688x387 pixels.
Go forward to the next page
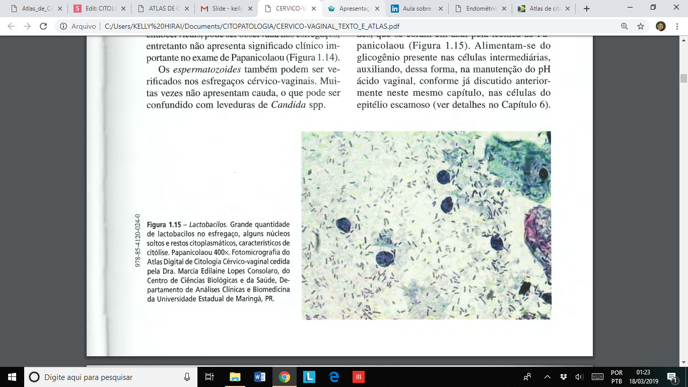click(27, 26)
